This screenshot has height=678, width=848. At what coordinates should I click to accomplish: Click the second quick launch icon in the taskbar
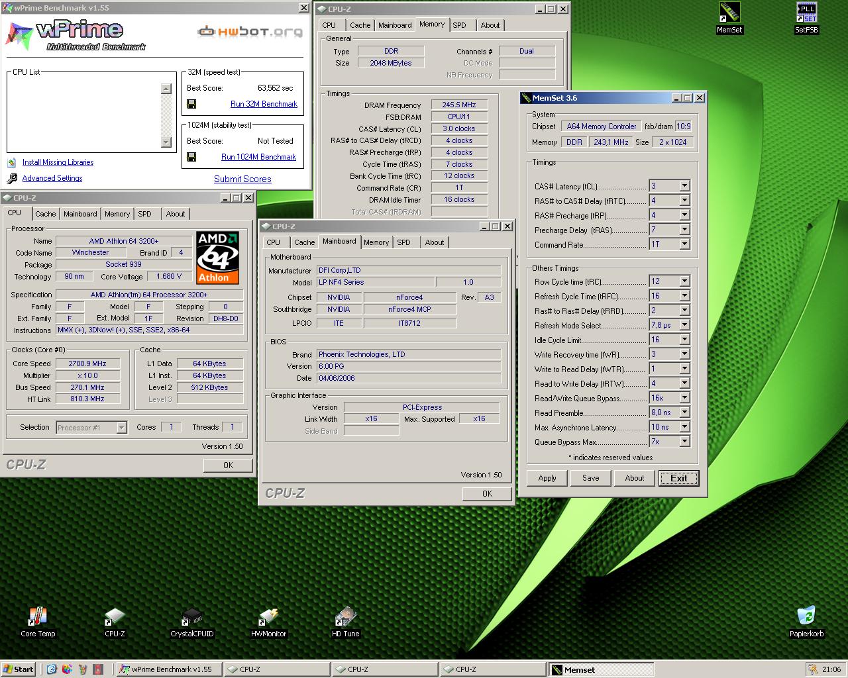[67, 669]
